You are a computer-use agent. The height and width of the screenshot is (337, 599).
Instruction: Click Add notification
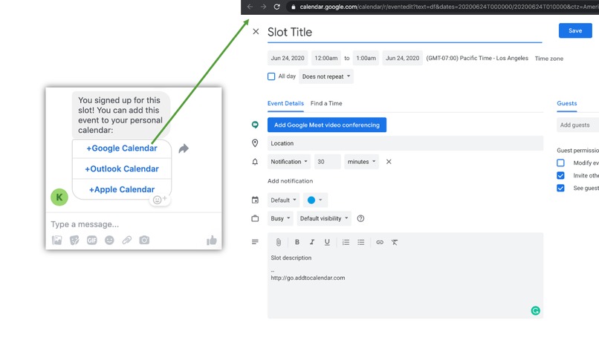(x=290, y=181)
